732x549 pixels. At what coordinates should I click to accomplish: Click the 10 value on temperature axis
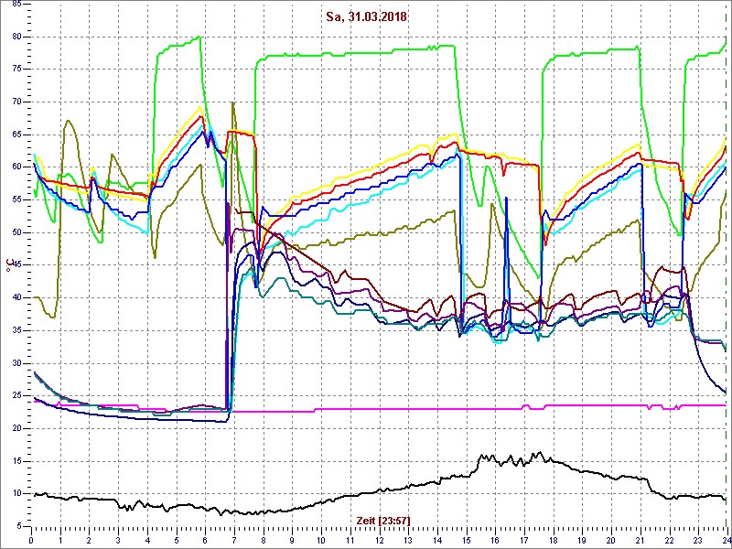click(x=16, y=494)
